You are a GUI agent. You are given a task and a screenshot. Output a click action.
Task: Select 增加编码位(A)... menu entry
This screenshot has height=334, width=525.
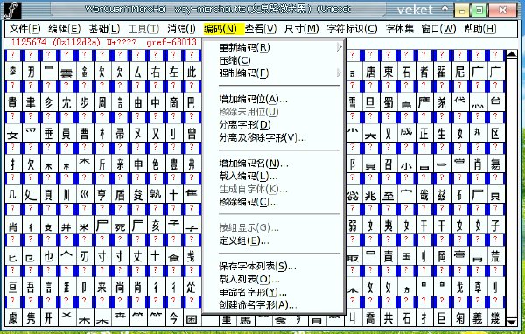point(254,99)
